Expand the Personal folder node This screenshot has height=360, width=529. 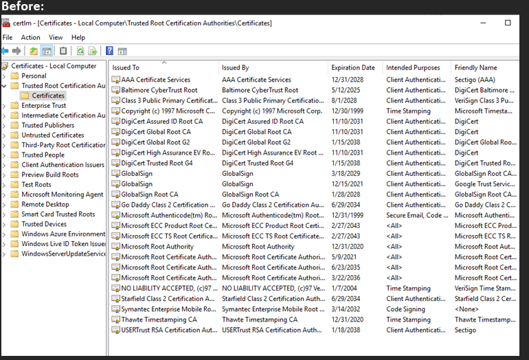(5, 76)
